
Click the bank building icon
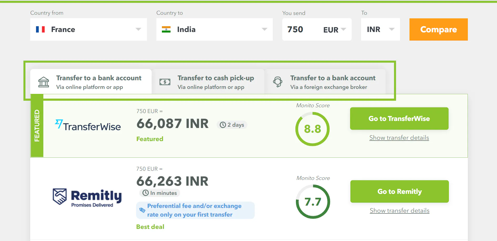click(44, 82)
